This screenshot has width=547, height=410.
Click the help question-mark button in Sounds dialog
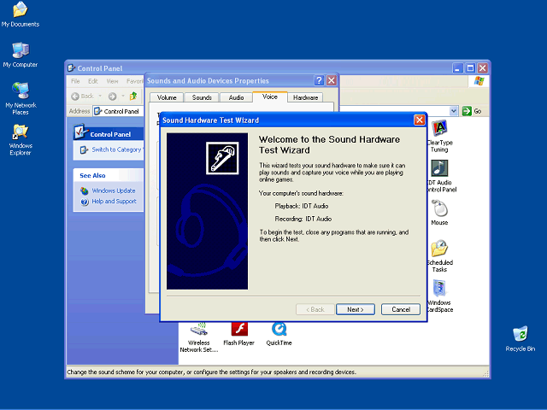click(319, 80)
